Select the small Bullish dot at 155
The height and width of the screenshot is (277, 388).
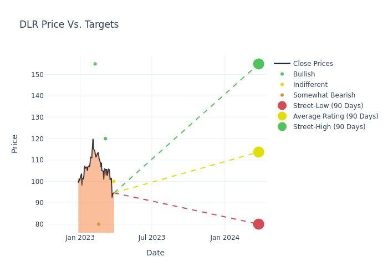(x=95, y=64)
